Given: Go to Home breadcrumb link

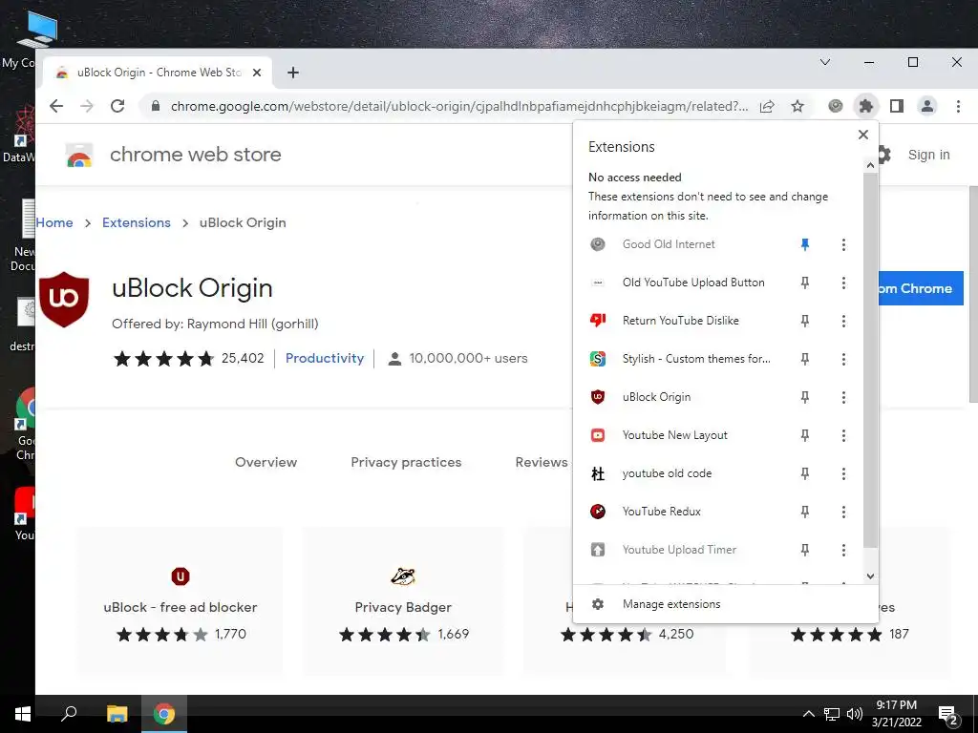Looking at the screenshot, I should tap(54, 222).
